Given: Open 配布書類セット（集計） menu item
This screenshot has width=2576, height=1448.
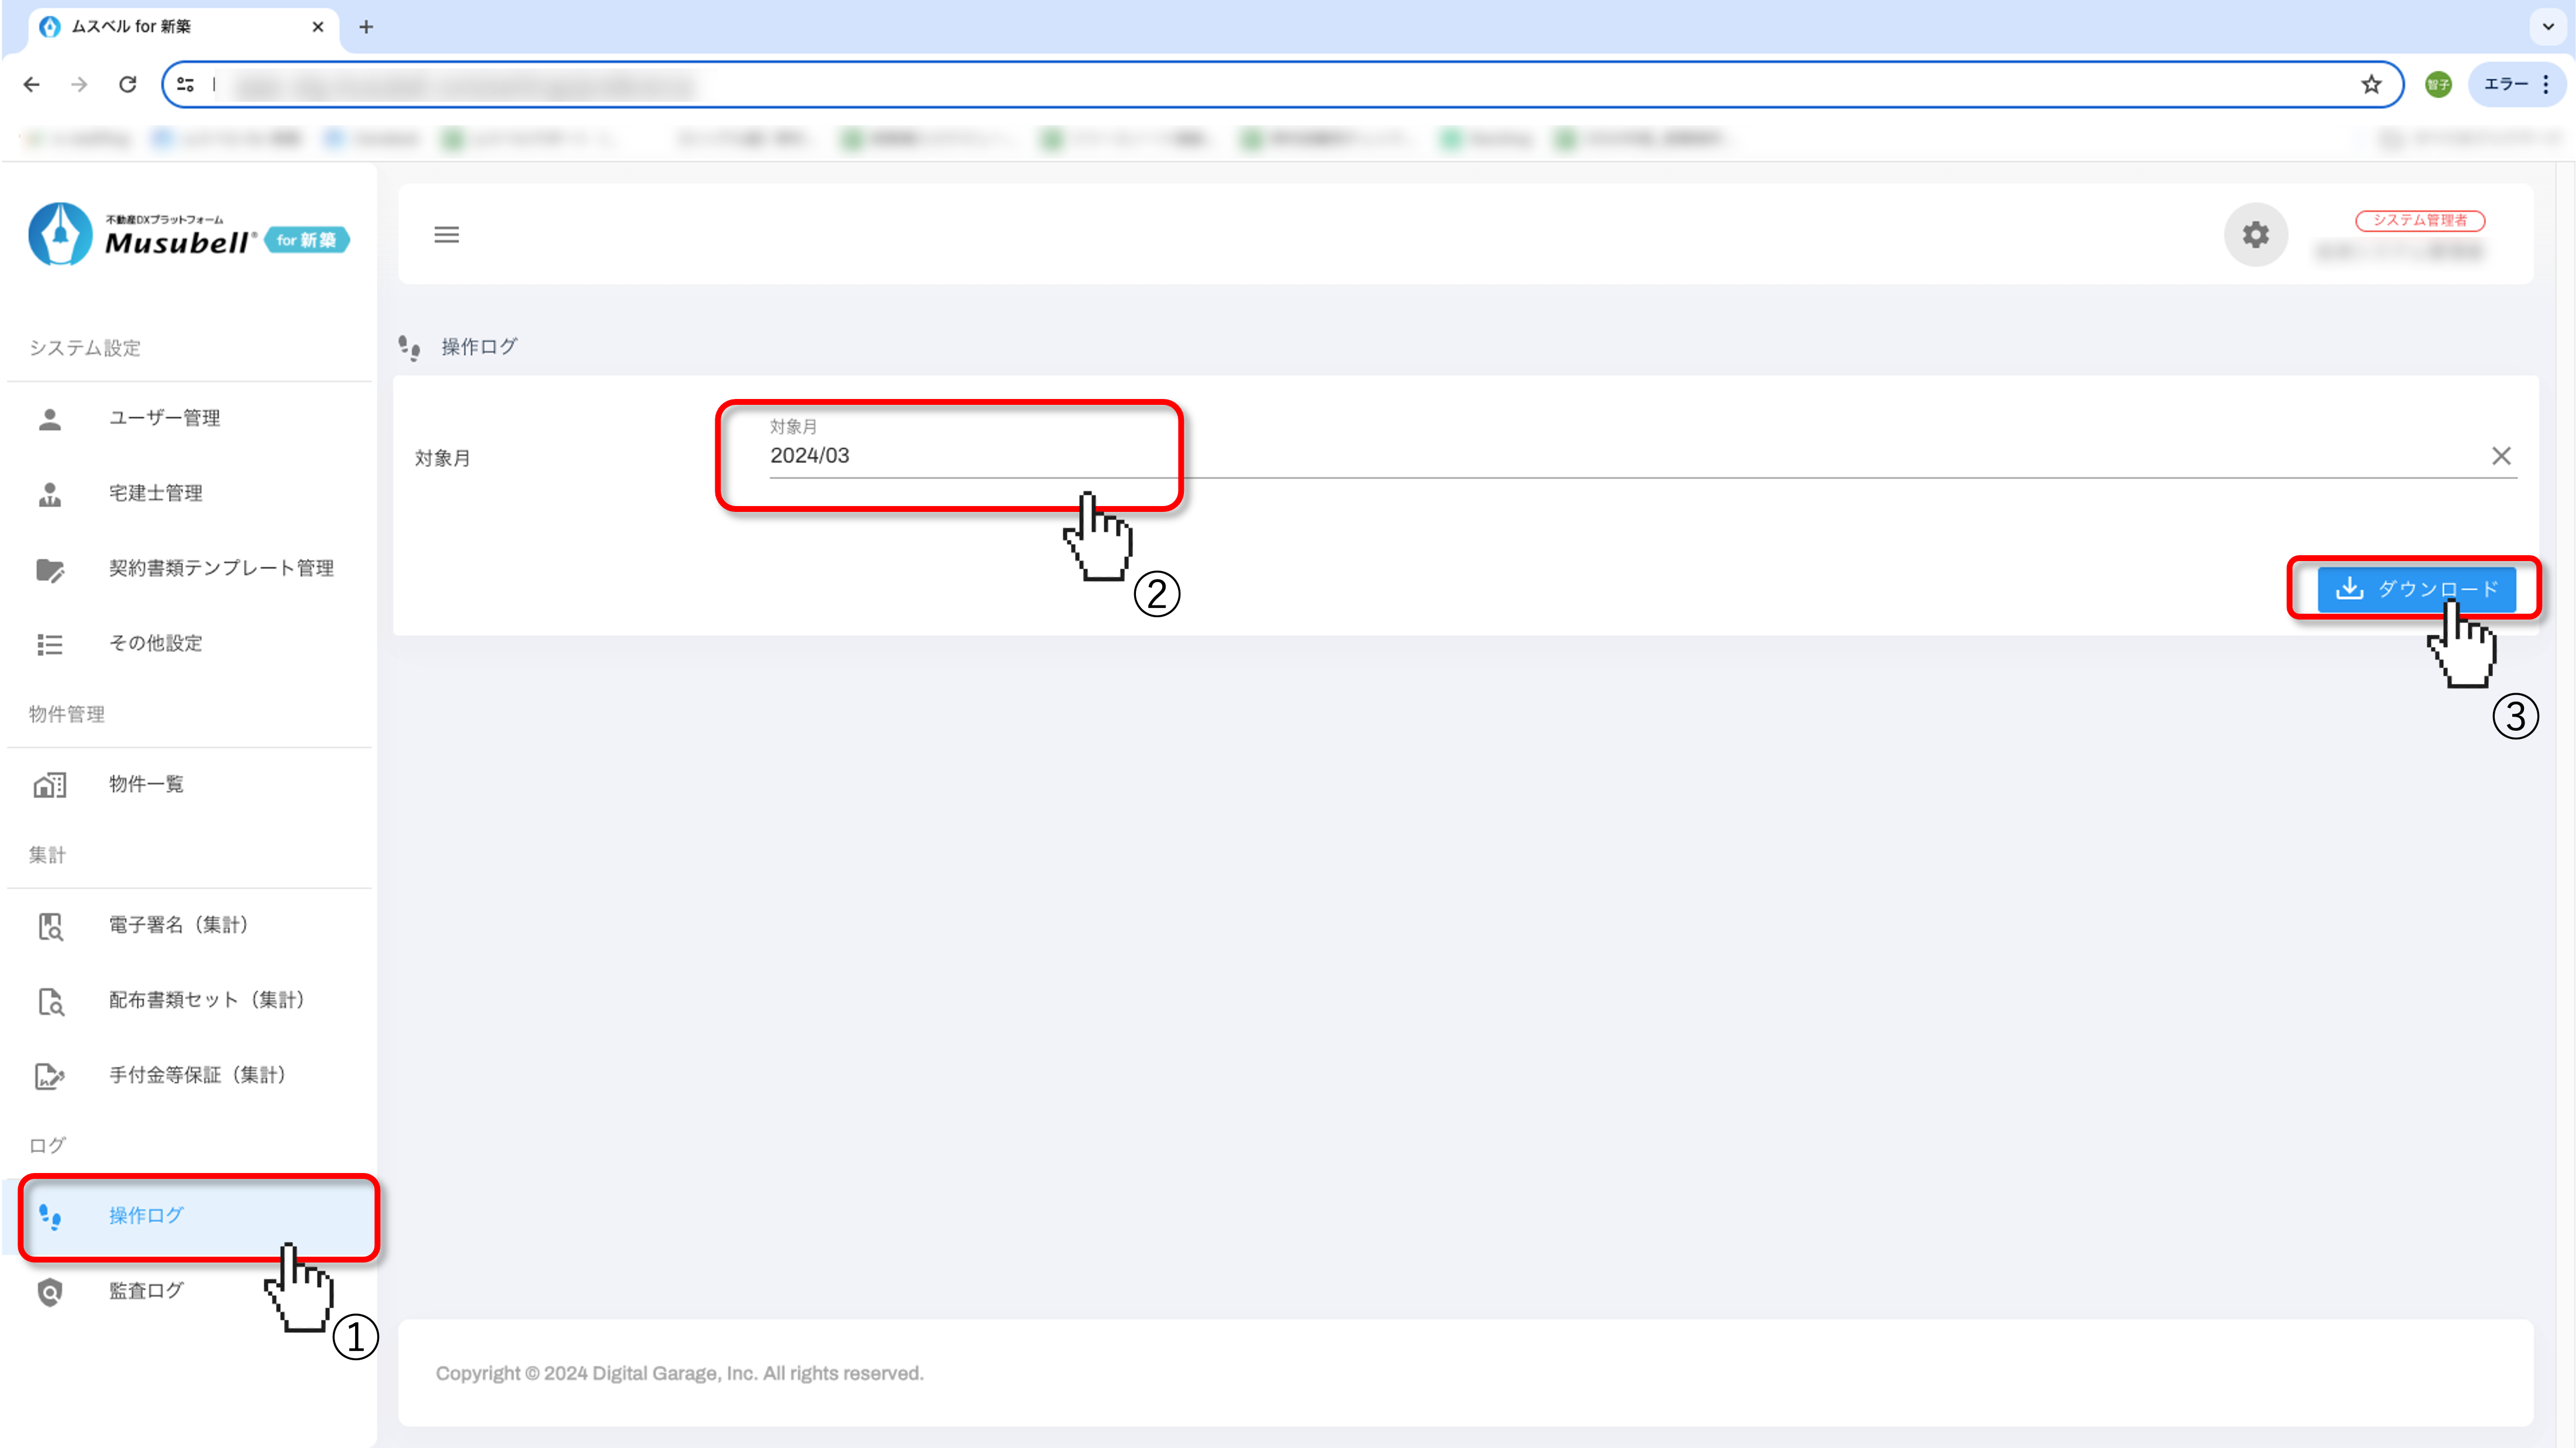Looking at the screenshot, I should click(x=206, y=1001).
